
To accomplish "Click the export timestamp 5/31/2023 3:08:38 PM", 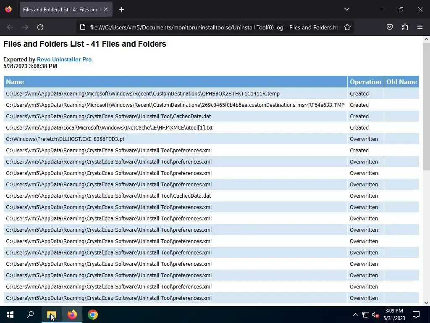I will click(30, 66).
